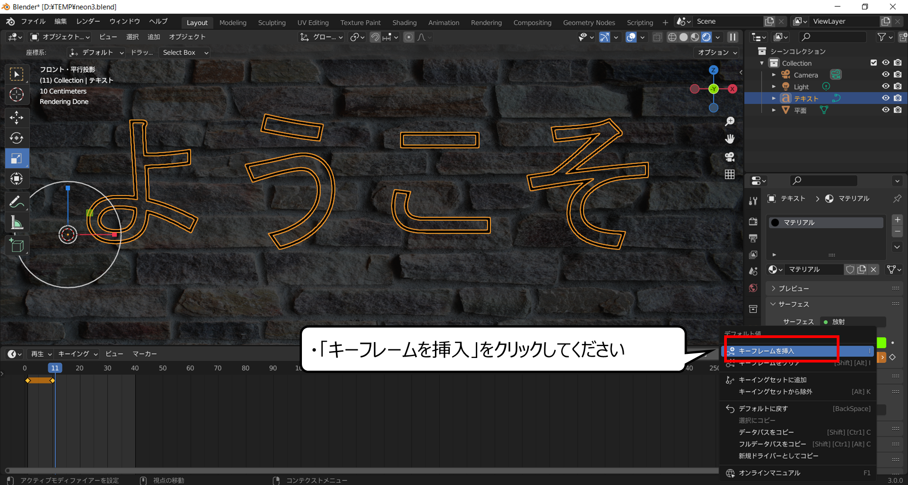Open Scene properties tab icon
This screenshot has width=908, height=485.
coord(753,271)
